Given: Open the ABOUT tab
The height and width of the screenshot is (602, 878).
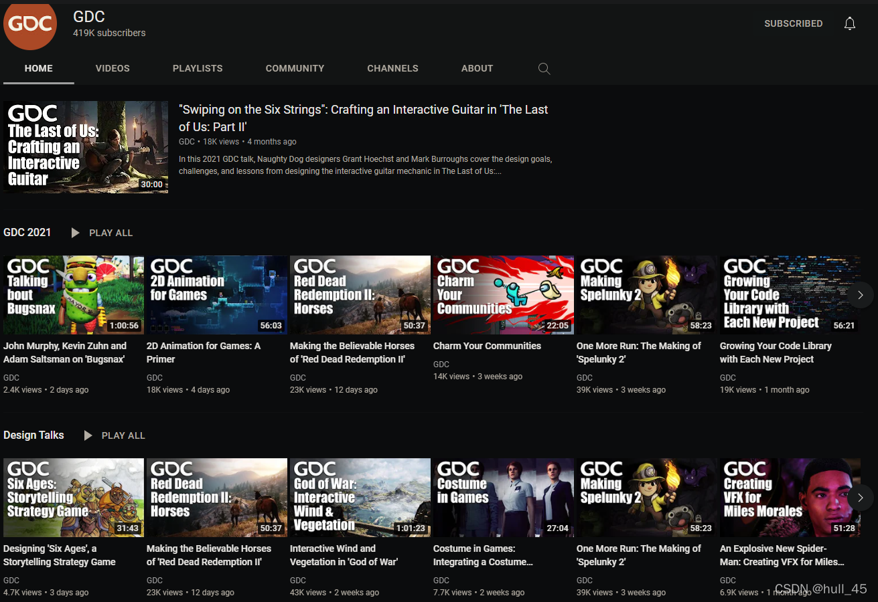Looking at the screenshot, I should (477, 68).
